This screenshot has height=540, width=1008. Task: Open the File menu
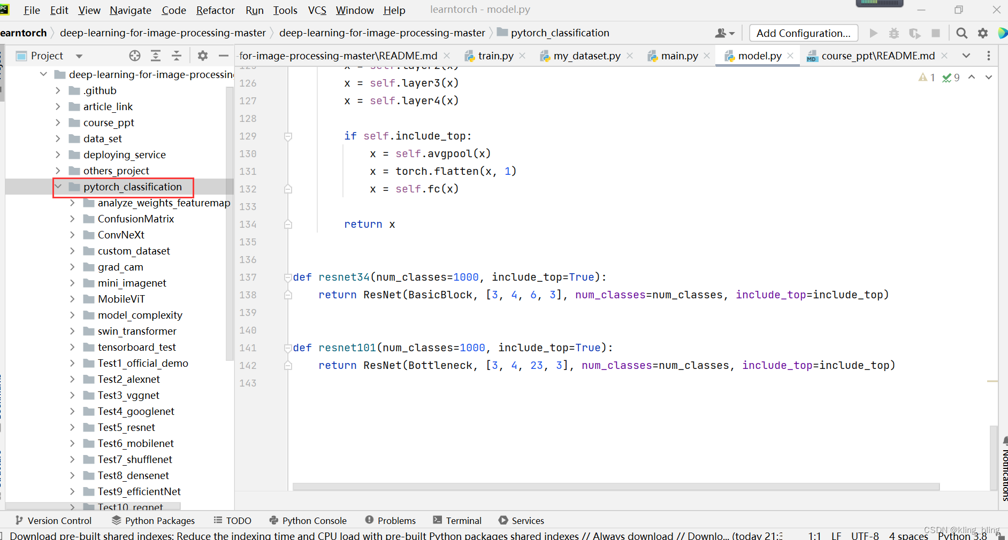click(32, 10)
